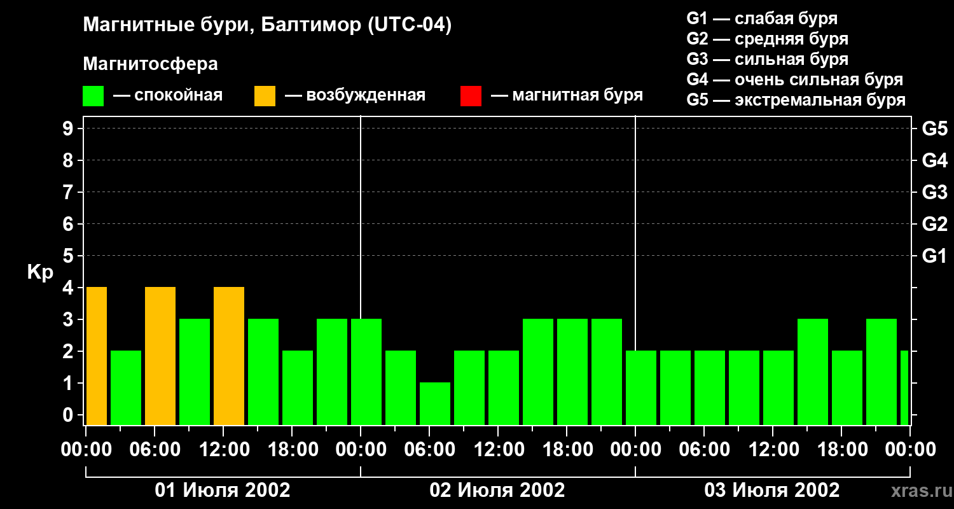
Task: Click the orange Kp 4 bar at 12:00 on 01 Июля
Action: pos(229,356)
